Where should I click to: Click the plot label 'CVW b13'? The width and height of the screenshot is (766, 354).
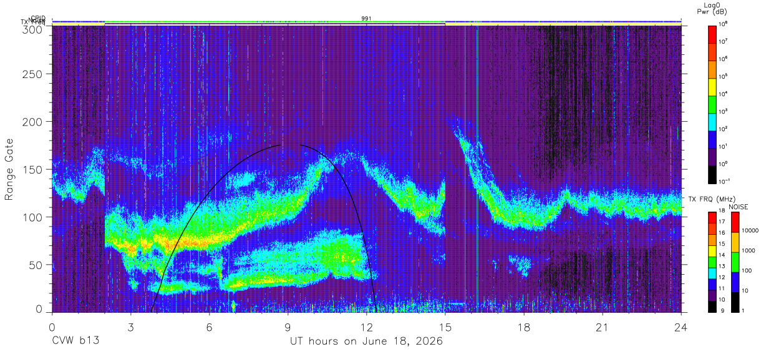point(75,342)
